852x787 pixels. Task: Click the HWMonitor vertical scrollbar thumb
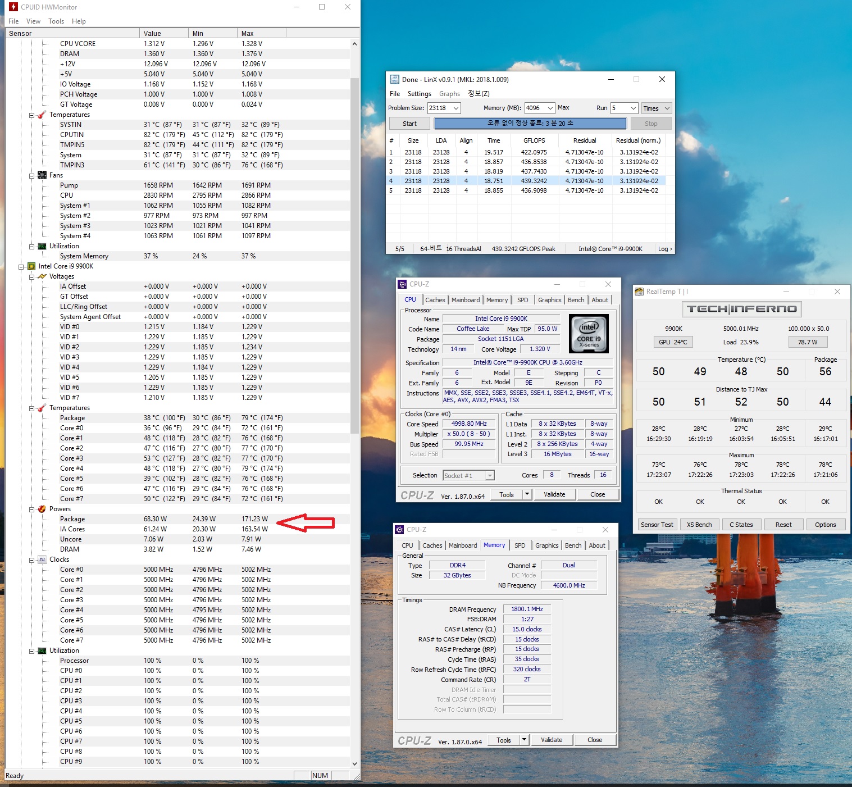(354, 256)
